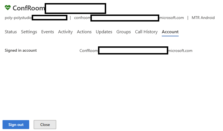Image resolution: width=223 pixels, height=131 pixels.
Task: Click the confroom email in header line
Action: [129, 18]
